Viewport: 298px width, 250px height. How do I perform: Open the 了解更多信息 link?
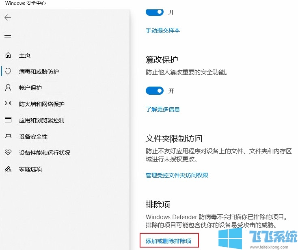tap(163, 109)
